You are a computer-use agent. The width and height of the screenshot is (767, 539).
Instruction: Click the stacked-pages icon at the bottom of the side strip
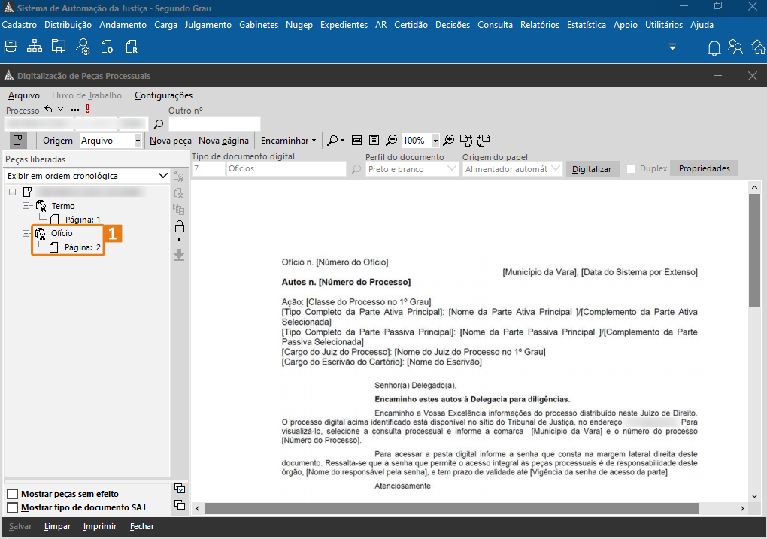click(180, 504)
